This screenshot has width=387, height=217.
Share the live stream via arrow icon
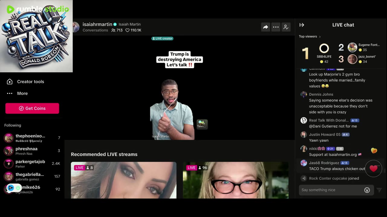tap(265, 27)
